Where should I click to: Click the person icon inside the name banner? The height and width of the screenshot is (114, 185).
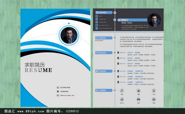point(119,20)
